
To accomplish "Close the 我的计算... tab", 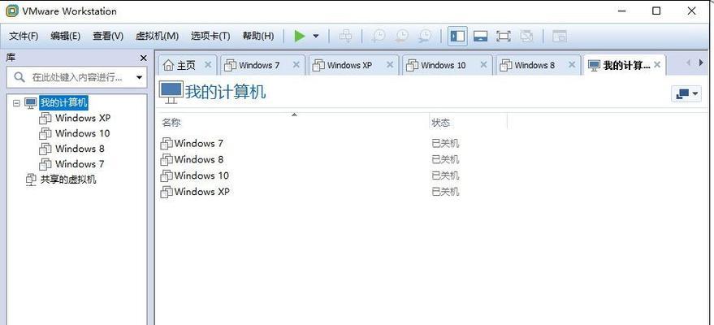I will [657, 65].
